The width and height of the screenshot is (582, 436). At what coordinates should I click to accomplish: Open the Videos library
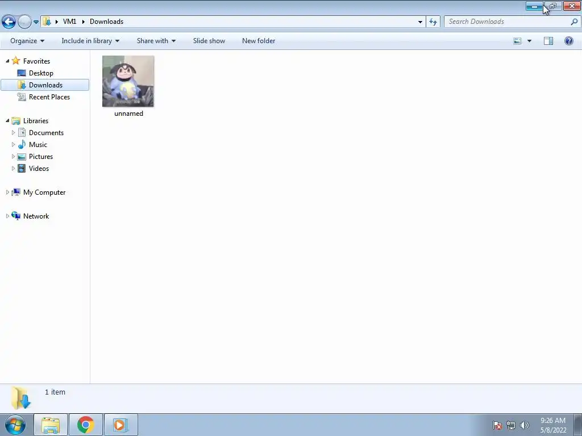(39, 168)
